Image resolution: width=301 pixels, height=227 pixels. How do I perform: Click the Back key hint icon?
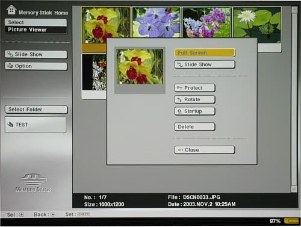pos(53,214)
